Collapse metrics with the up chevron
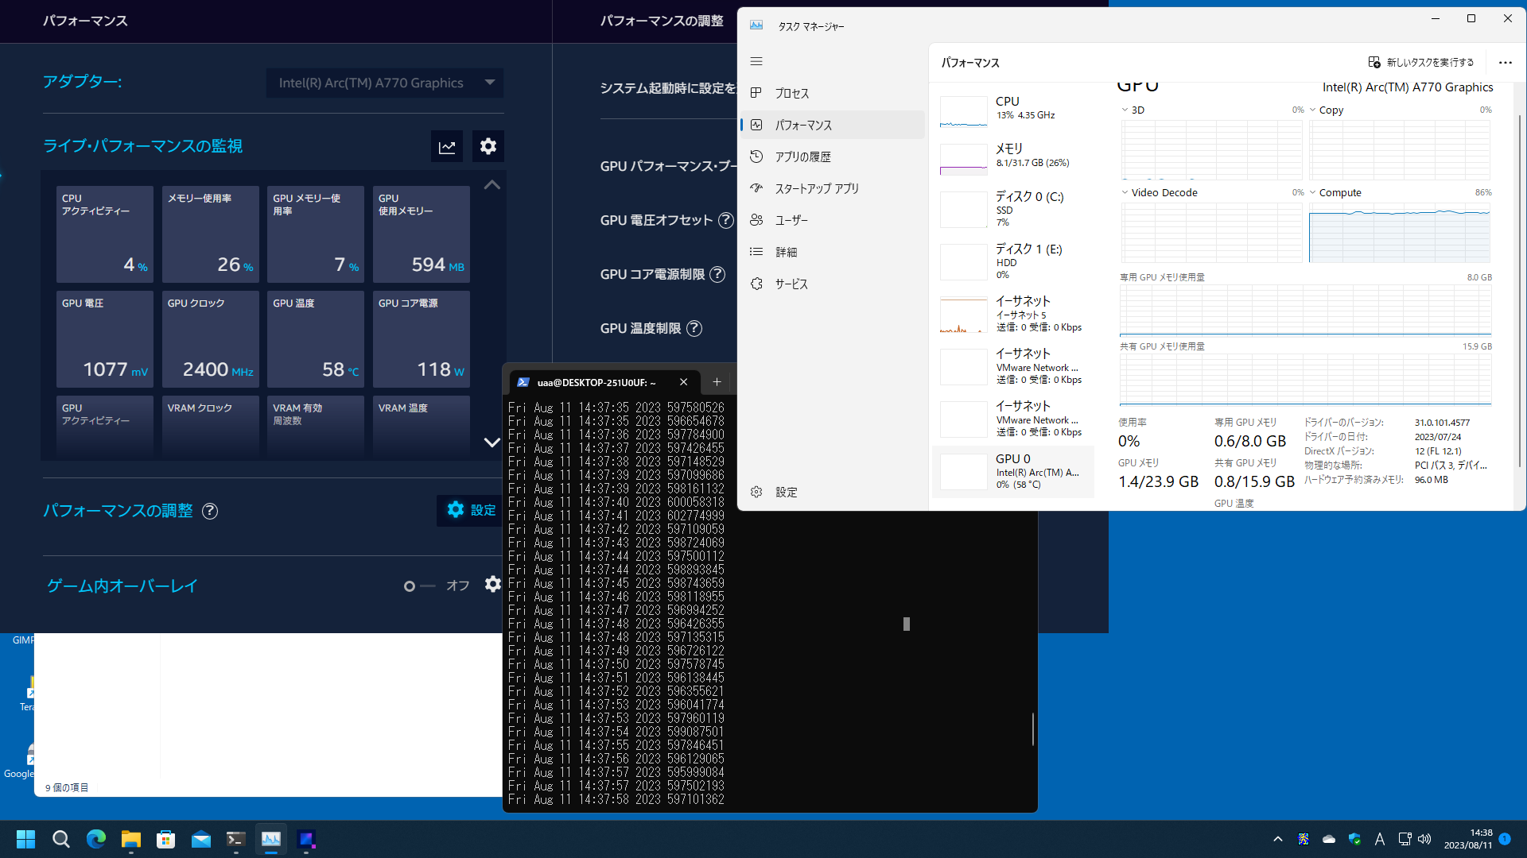1527x858 pixels. pyautogui.click(x=492, y=185)
